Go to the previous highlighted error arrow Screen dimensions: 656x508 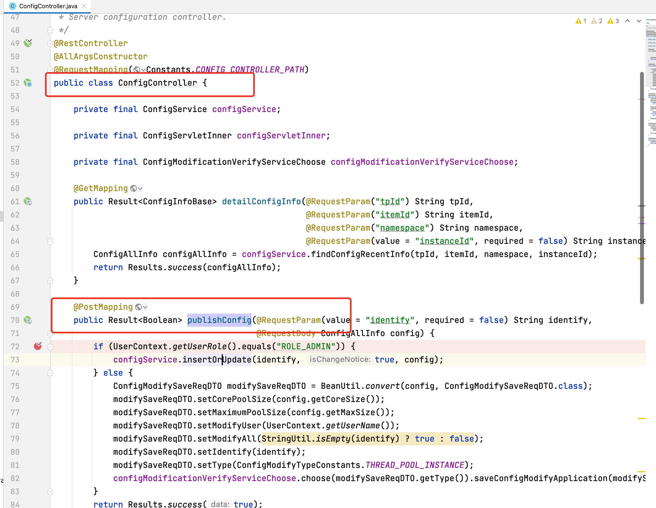pos(627,21)
